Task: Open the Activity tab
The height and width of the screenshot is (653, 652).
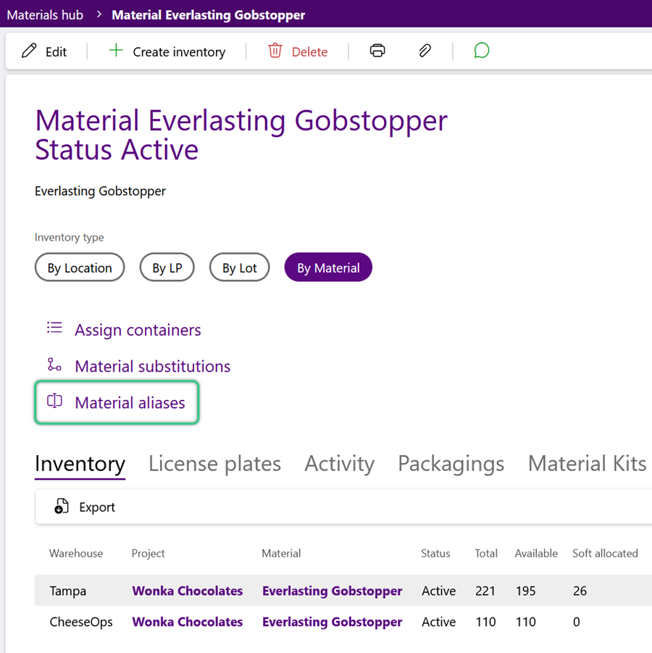Action: pos(339,464)
